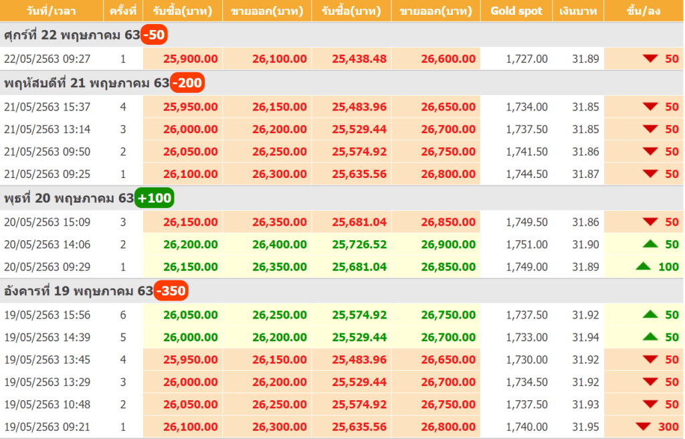
Task: Click the red -350 badge for Tuesday 19 May
Action: (171, 291)
